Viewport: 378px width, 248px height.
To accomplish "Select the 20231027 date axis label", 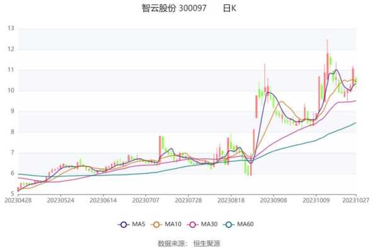I will coord(356,200).
